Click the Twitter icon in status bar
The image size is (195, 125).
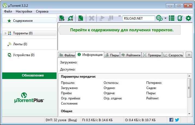click(177, 120)
